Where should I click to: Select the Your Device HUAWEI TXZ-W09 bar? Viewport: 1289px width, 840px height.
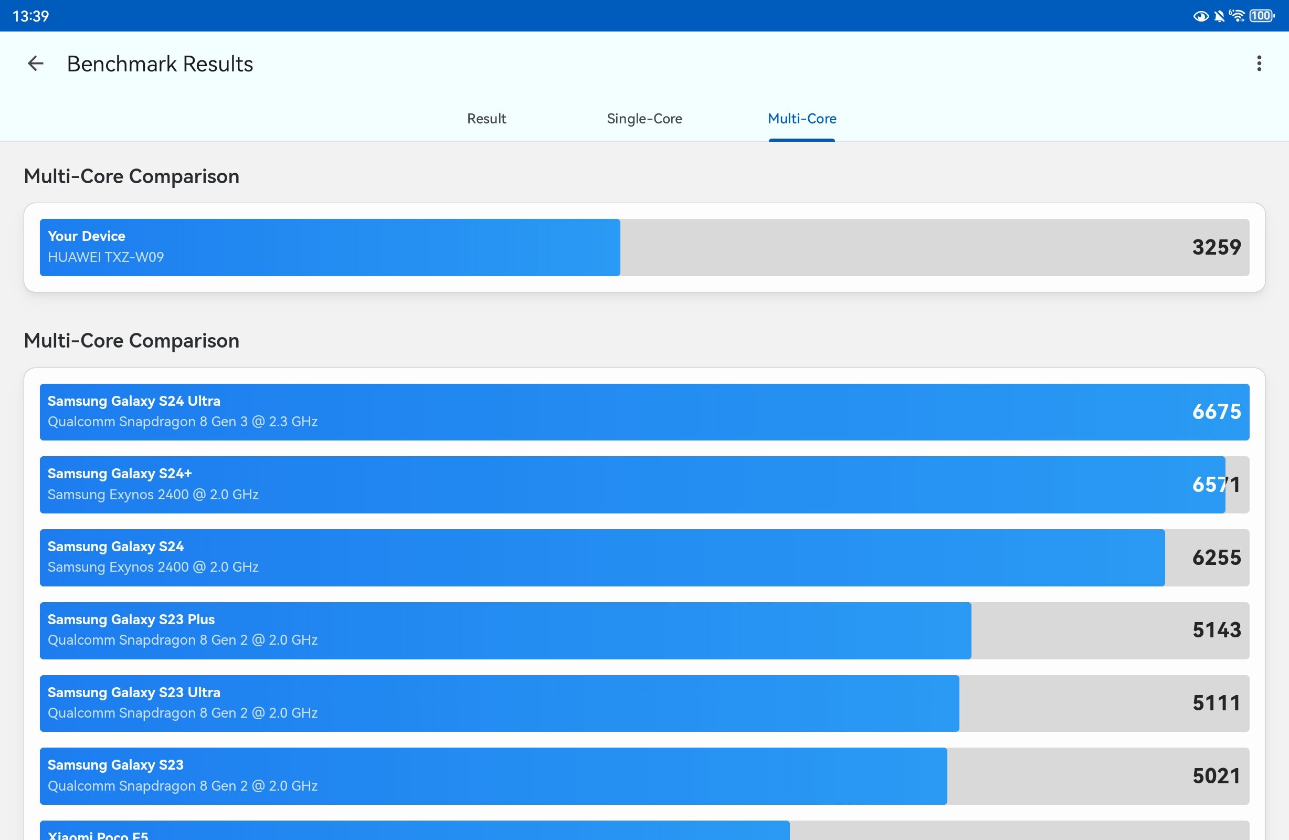point(644,248)
